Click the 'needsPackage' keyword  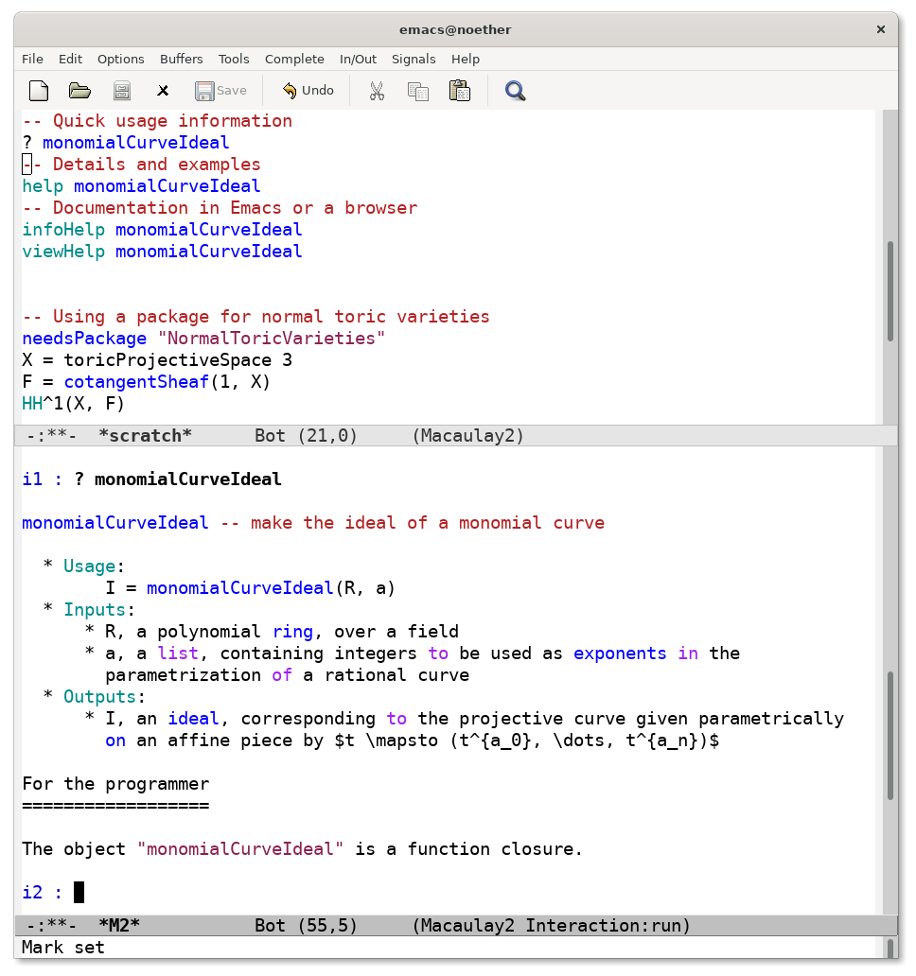pyautogui.click(x=84, y=339)
